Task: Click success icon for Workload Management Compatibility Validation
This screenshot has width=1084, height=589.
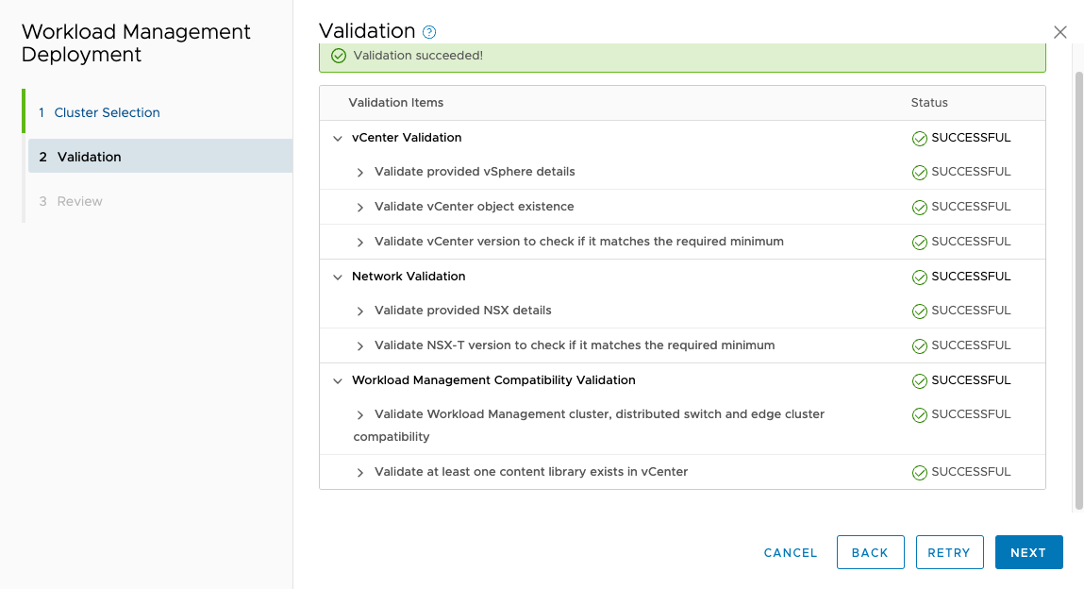Action: [x=920, y=381]
